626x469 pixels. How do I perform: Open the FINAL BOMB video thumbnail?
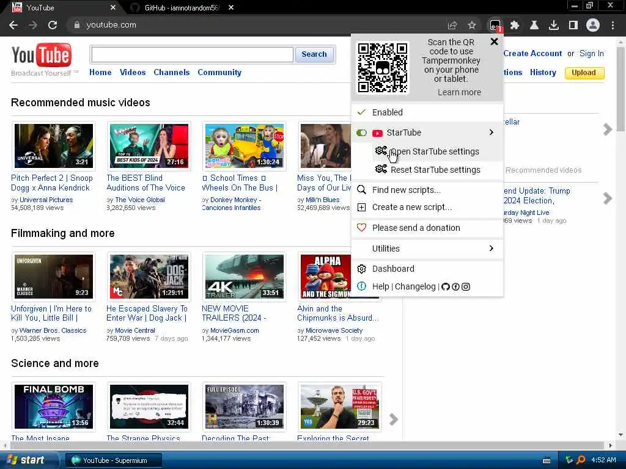[x=54, y=406]
